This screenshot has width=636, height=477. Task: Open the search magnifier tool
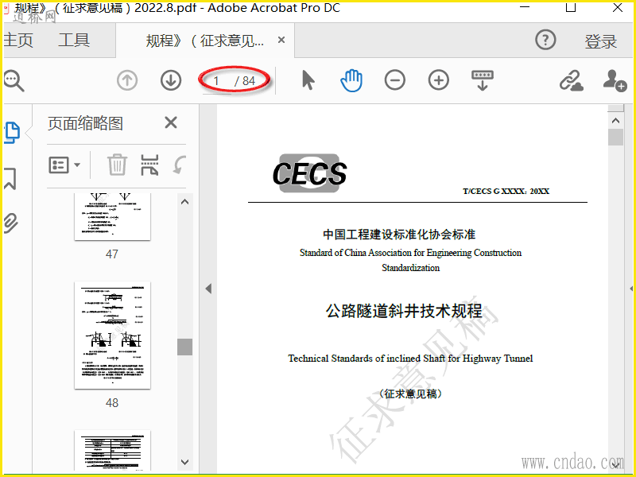pyautogui.click(x=14, y=80)
